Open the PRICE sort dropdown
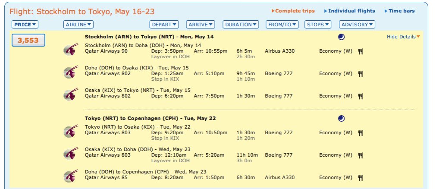The image size is (436, 189). tap(25, 25)
